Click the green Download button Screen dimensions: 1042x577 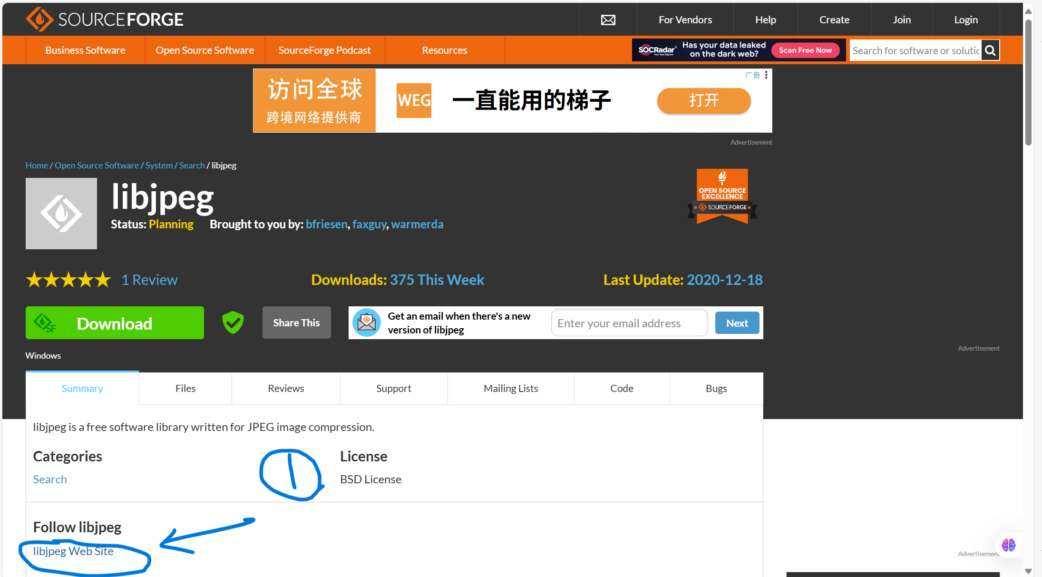[114, 323]
